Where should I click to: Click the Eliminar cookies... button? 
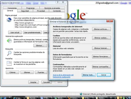tap(102, 38)
